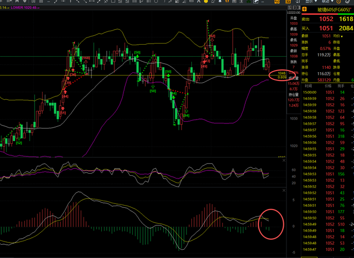Click the 玻璃605(FG605) contract title
This screenshot has width=354, height=258.
coord(334,10)
